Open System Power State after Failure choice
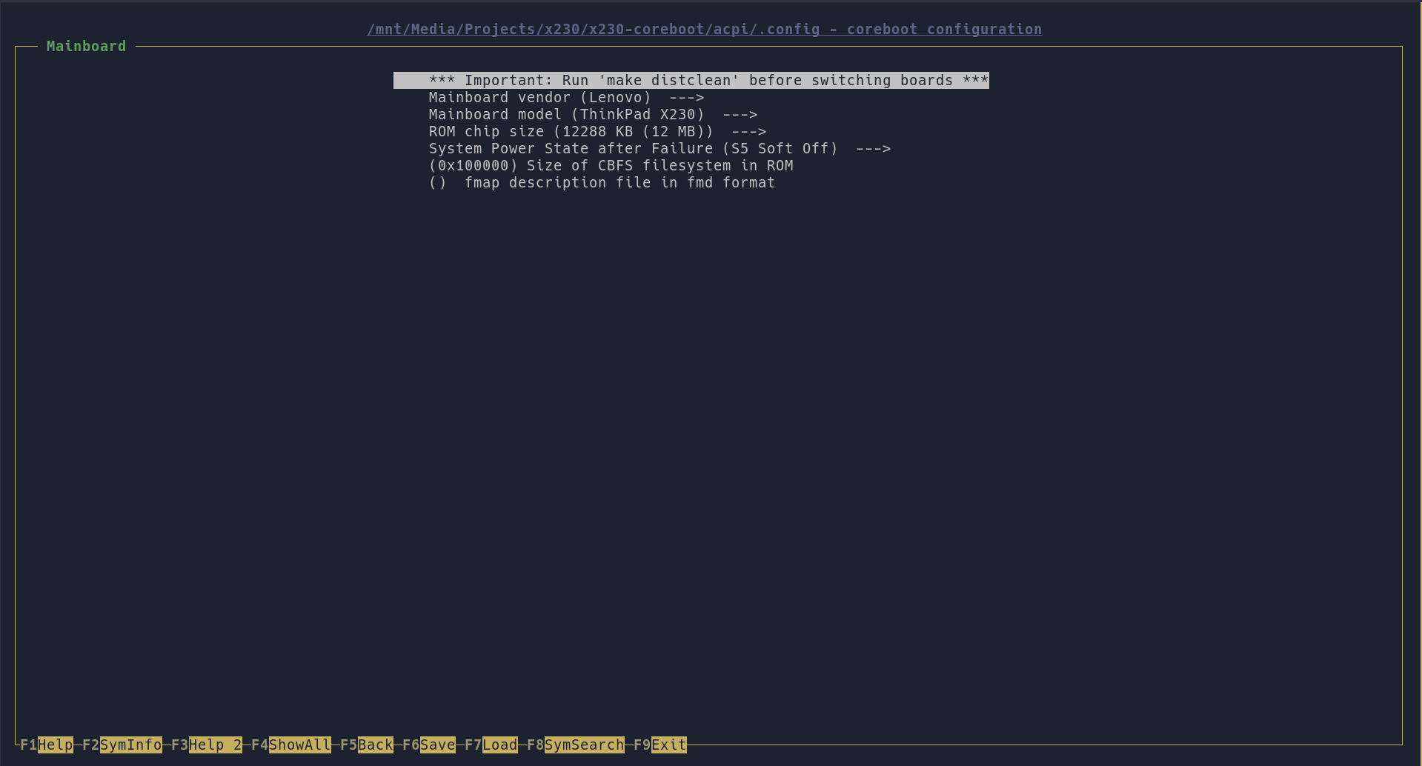This screenshot has height=766, width=1422. pyautogui.click(x=659, y=149)
